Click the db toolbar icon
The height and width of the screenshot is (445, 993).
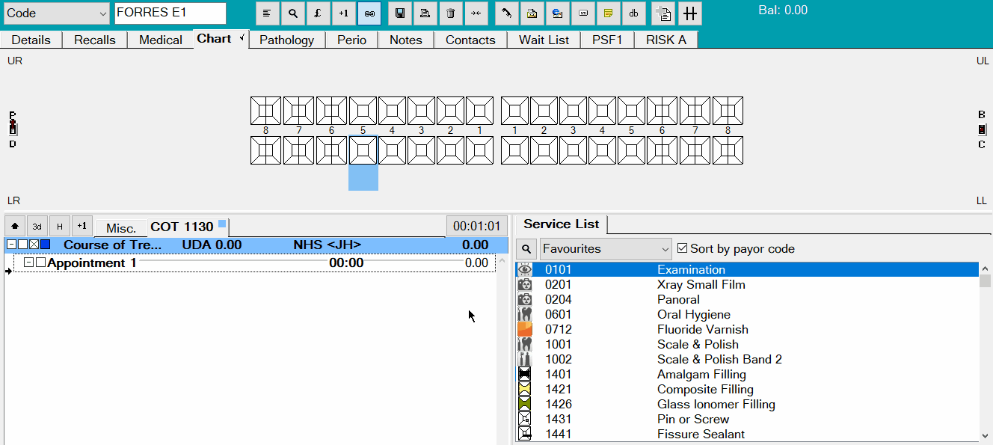pos(633,13)
